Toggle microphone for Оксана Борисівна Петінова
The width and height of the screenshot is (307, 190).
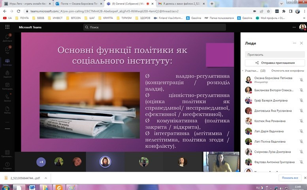(301, 80)
